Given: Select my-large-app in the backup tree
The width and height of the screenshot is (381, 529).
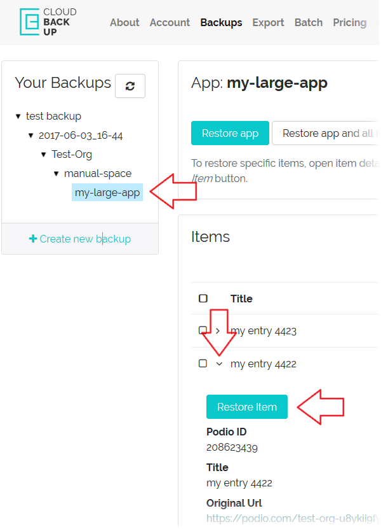Looking at the screenshot, I should click(107, 192).
